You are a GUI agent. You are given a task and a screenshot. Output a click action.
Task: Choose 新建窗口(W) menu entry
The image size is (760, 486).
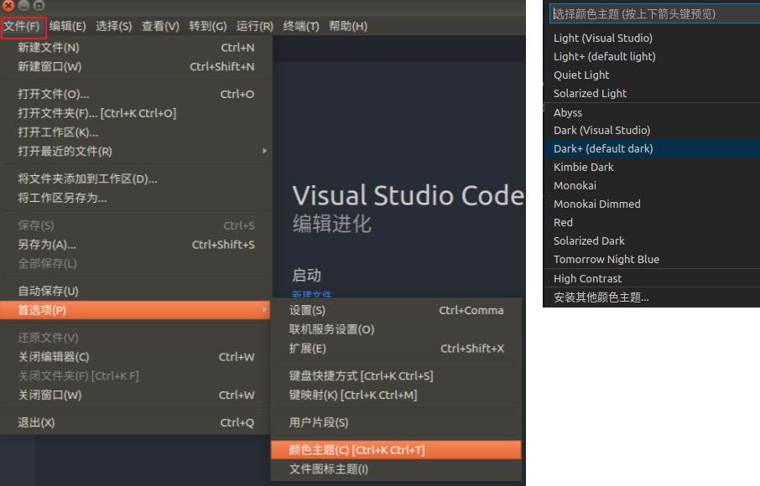pyautogui.click(x=136, y=66)
